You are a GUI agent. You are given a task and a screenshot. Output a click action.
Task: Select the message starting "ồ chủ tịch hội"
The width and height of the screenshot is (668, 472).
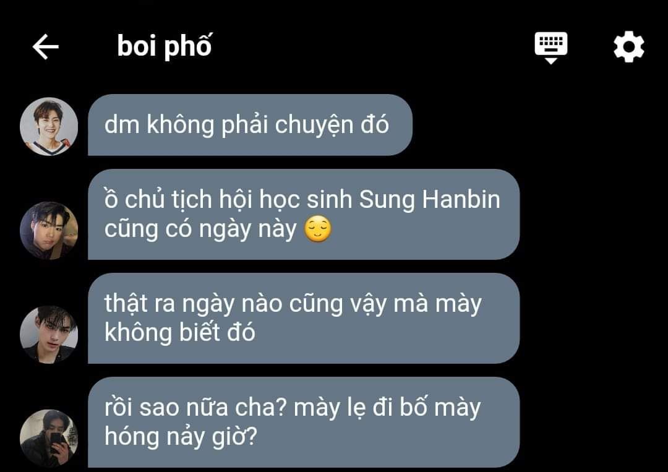304,214
